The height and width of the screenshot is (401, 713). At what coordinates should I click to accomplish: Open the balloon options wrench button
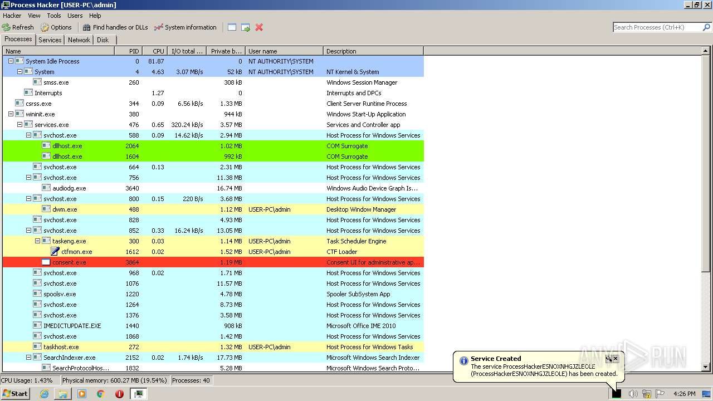[609, 359]
